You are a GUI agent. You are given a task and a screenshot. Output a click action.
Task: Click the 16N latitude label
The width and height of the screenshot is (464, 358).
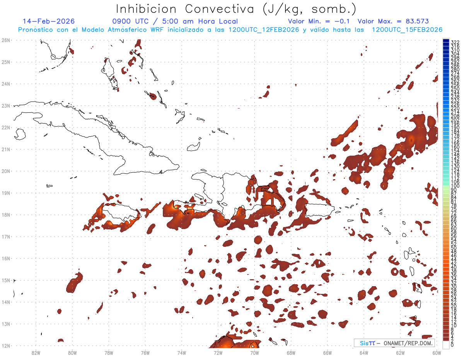click(x=6, y=258)
